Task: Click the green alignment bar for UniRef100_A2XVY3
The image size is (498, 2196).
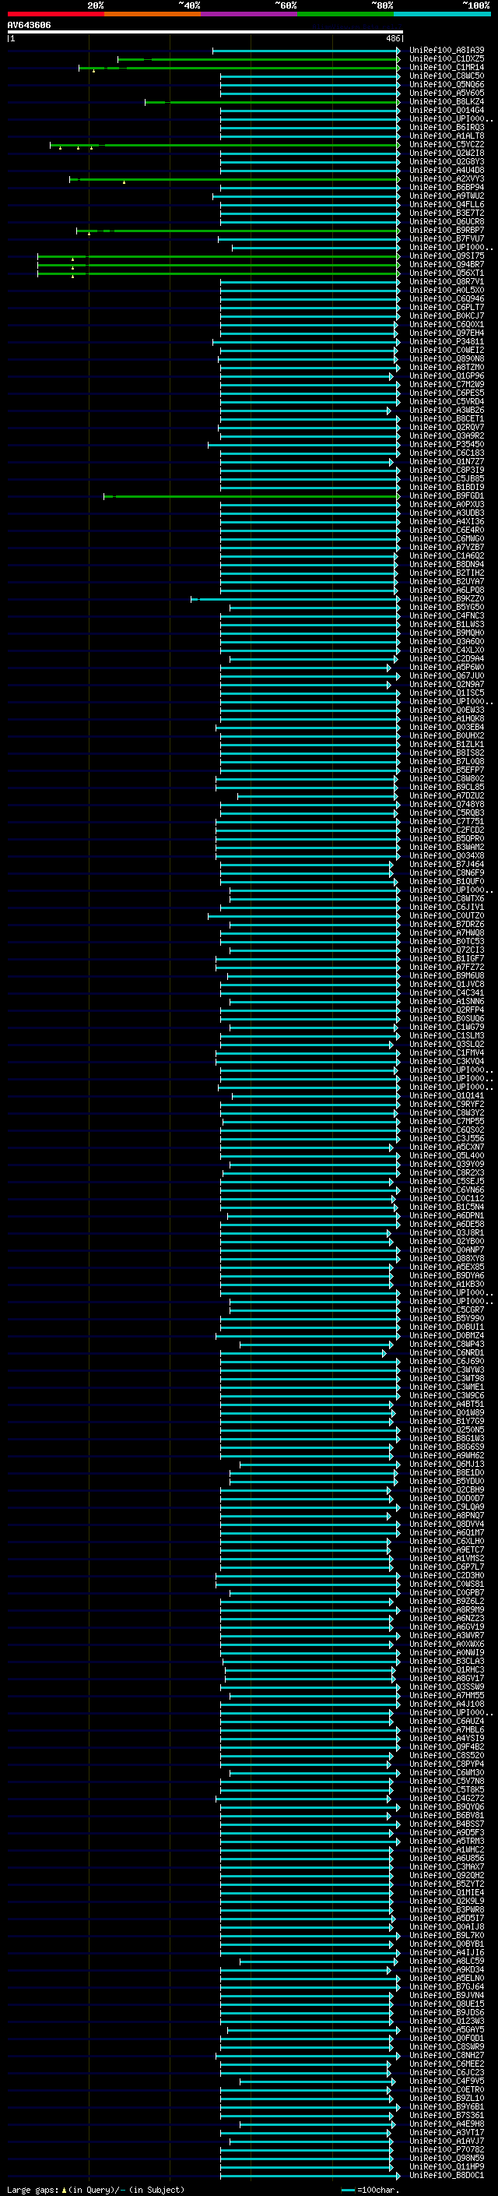Action: tap(235, 179)
